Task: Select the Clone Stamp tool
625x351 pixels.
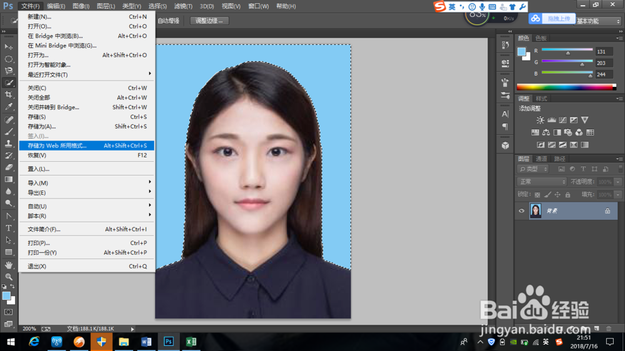Action: coord(8,144)
